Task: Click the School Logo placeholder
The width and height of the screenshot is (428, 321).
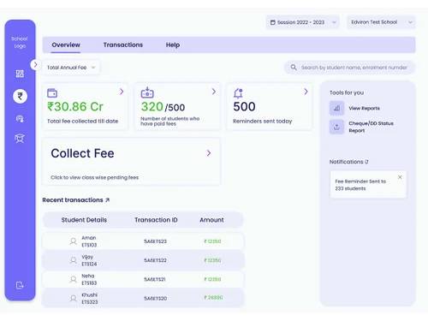Action: pos(20,42)
